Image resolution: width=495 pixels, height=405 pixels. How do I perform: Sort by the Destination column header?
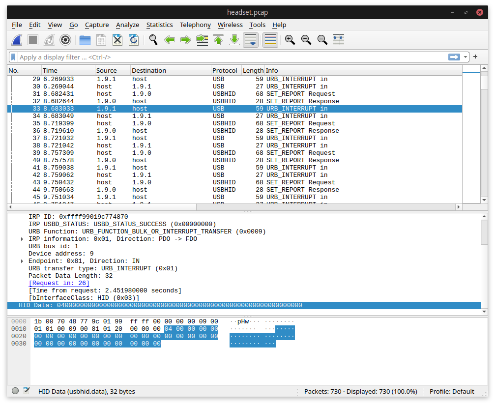pyautogui.click(x=171, y=70)
